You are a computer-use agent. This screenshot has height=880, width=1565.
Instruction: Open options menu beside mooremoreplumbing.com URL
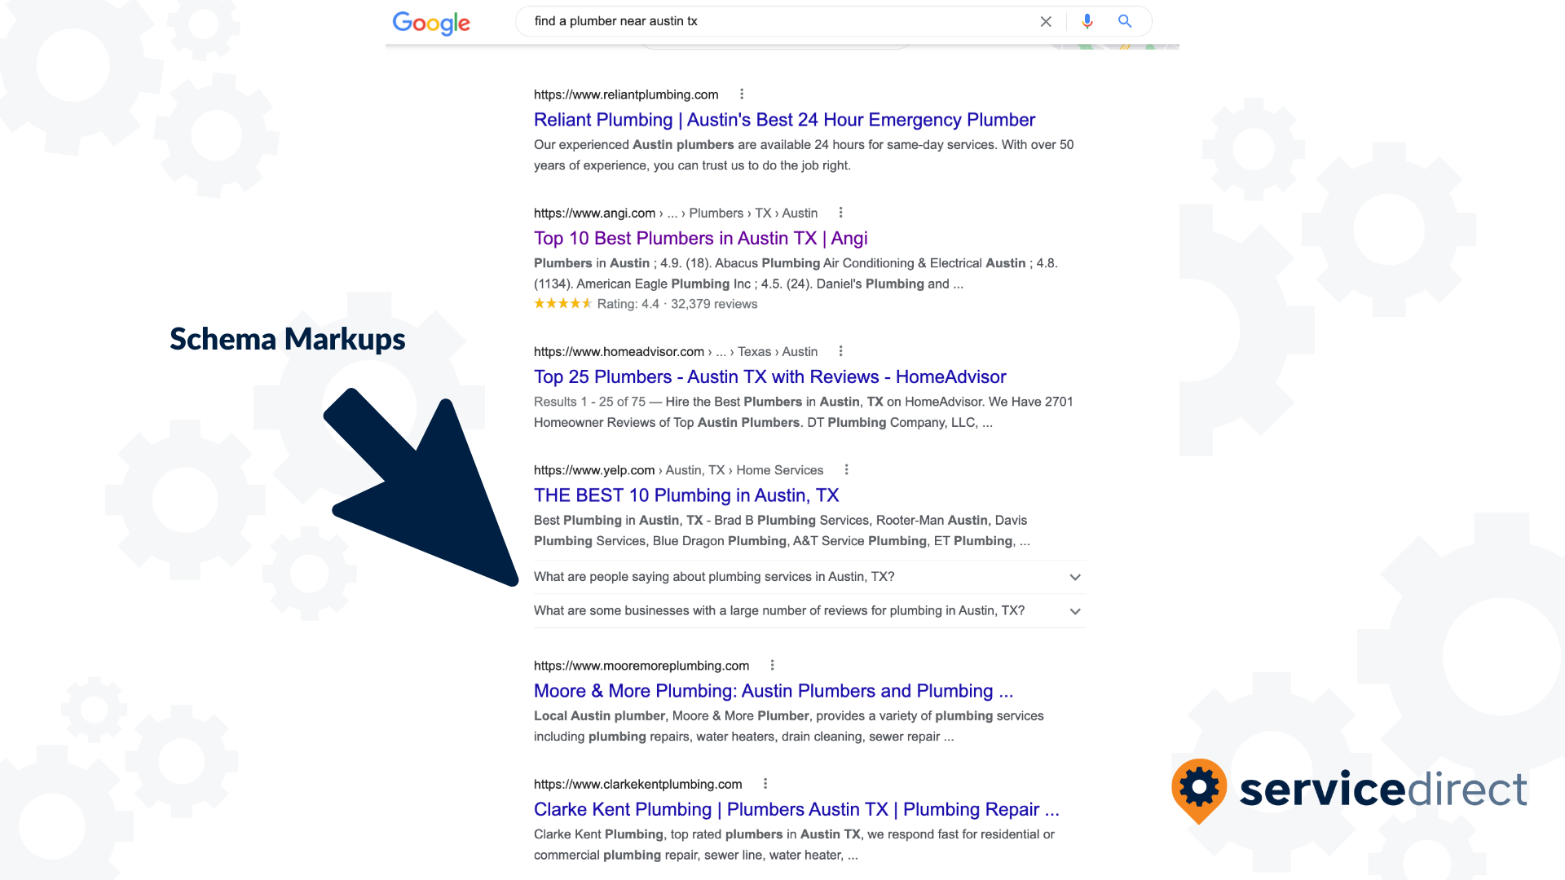(x=773, y=666)
